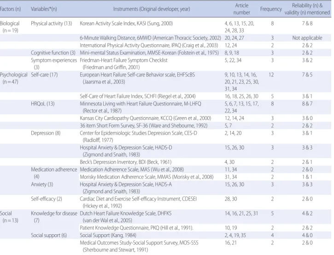Screen dimensions: 334x255
Task: Select the "HADS-D" Hospital Anxiety & Depression Scale
Action: [x=126, y=151]
